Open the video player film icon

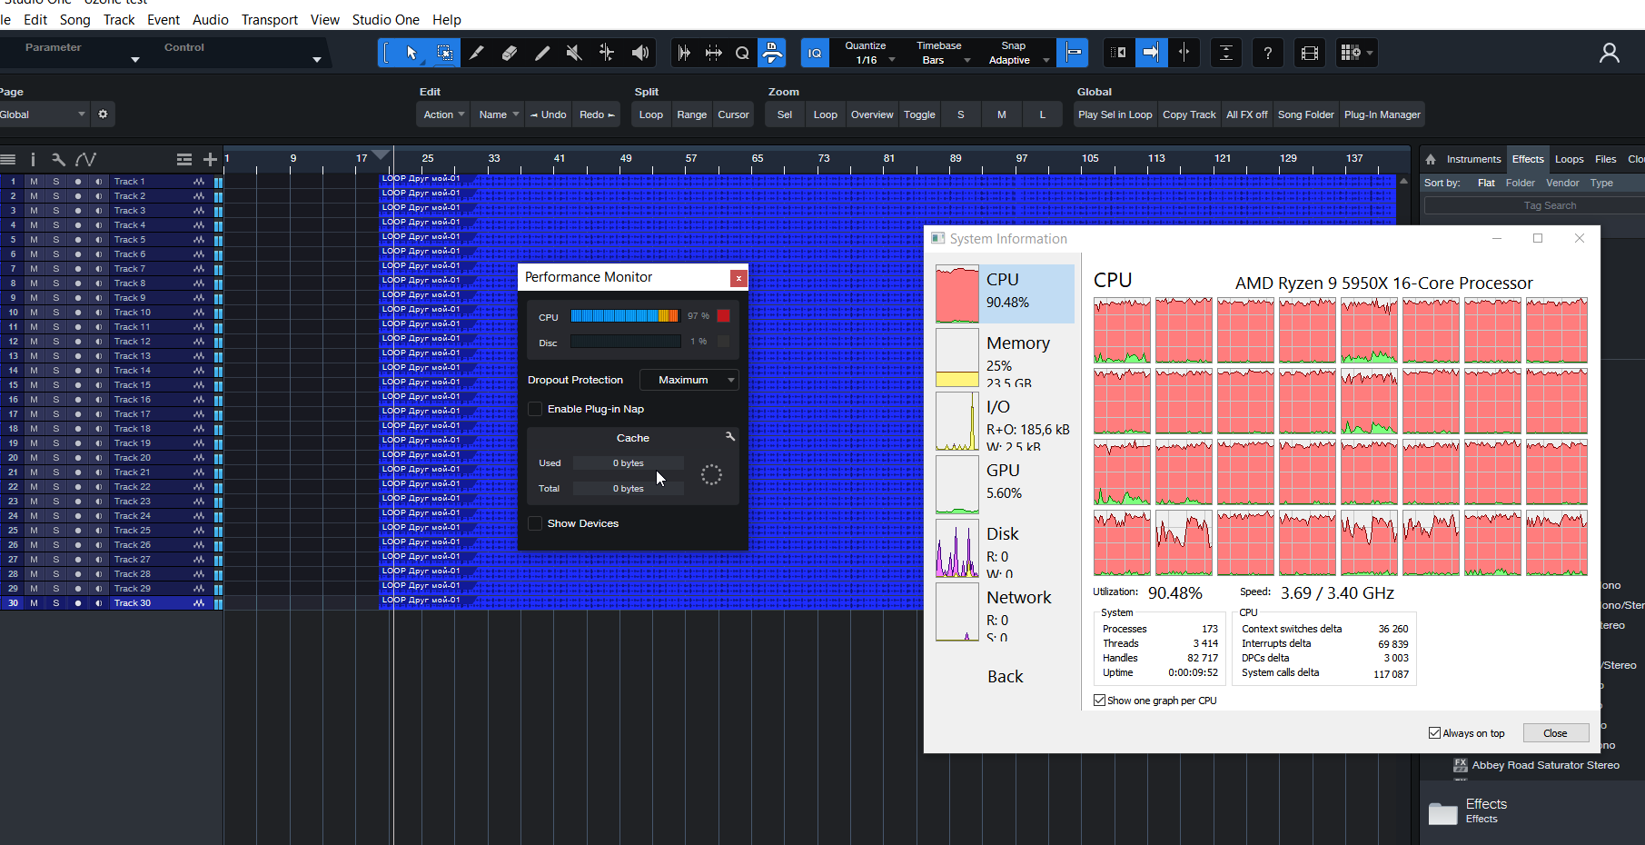[1309, 53]
